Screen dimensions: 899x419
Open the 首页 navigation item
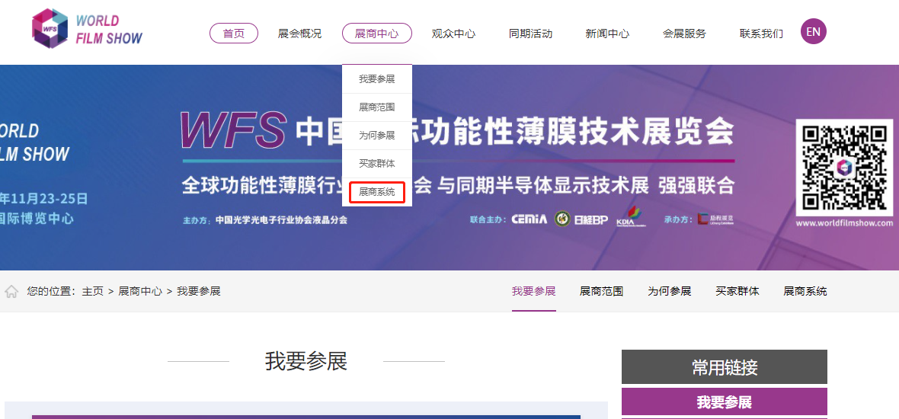coord(234,34)
